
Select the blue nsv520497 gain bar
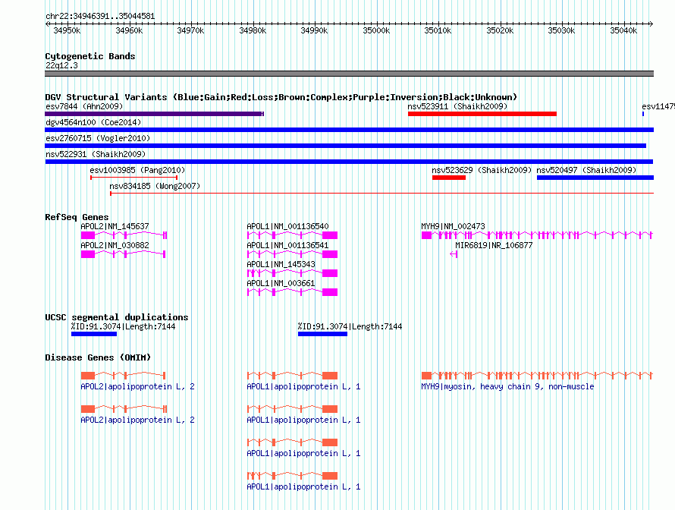pyautogui.click(x=595, y=178)
